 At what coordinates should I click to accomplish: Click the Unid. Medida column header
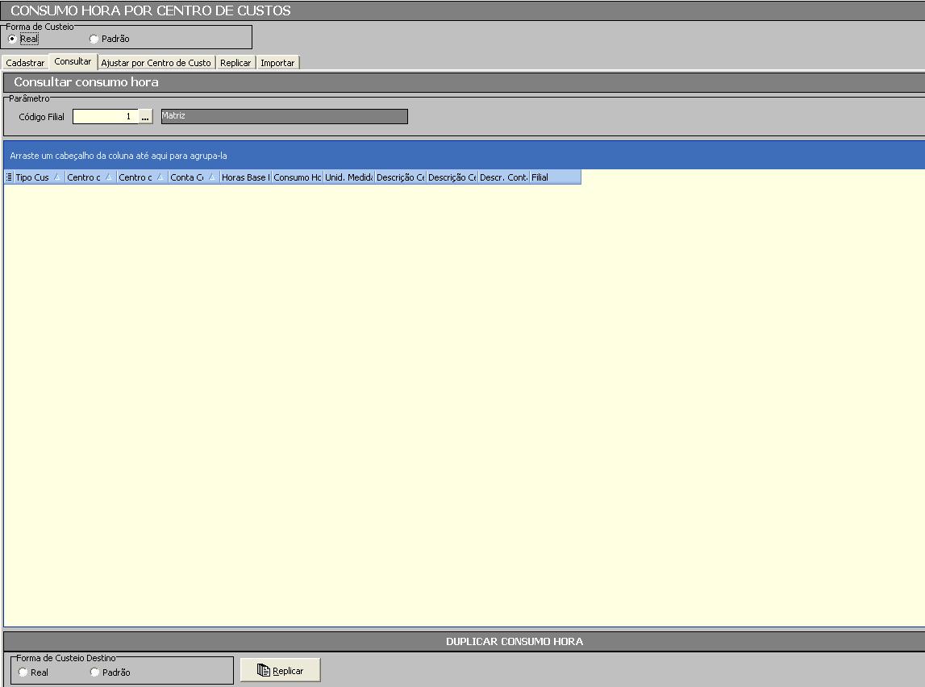pos(348,177)
